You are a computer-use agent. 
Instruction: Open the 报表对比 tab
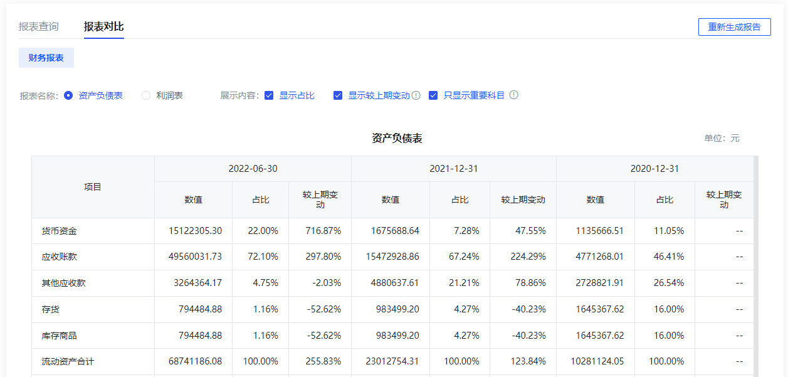click(x=104, y=26)
